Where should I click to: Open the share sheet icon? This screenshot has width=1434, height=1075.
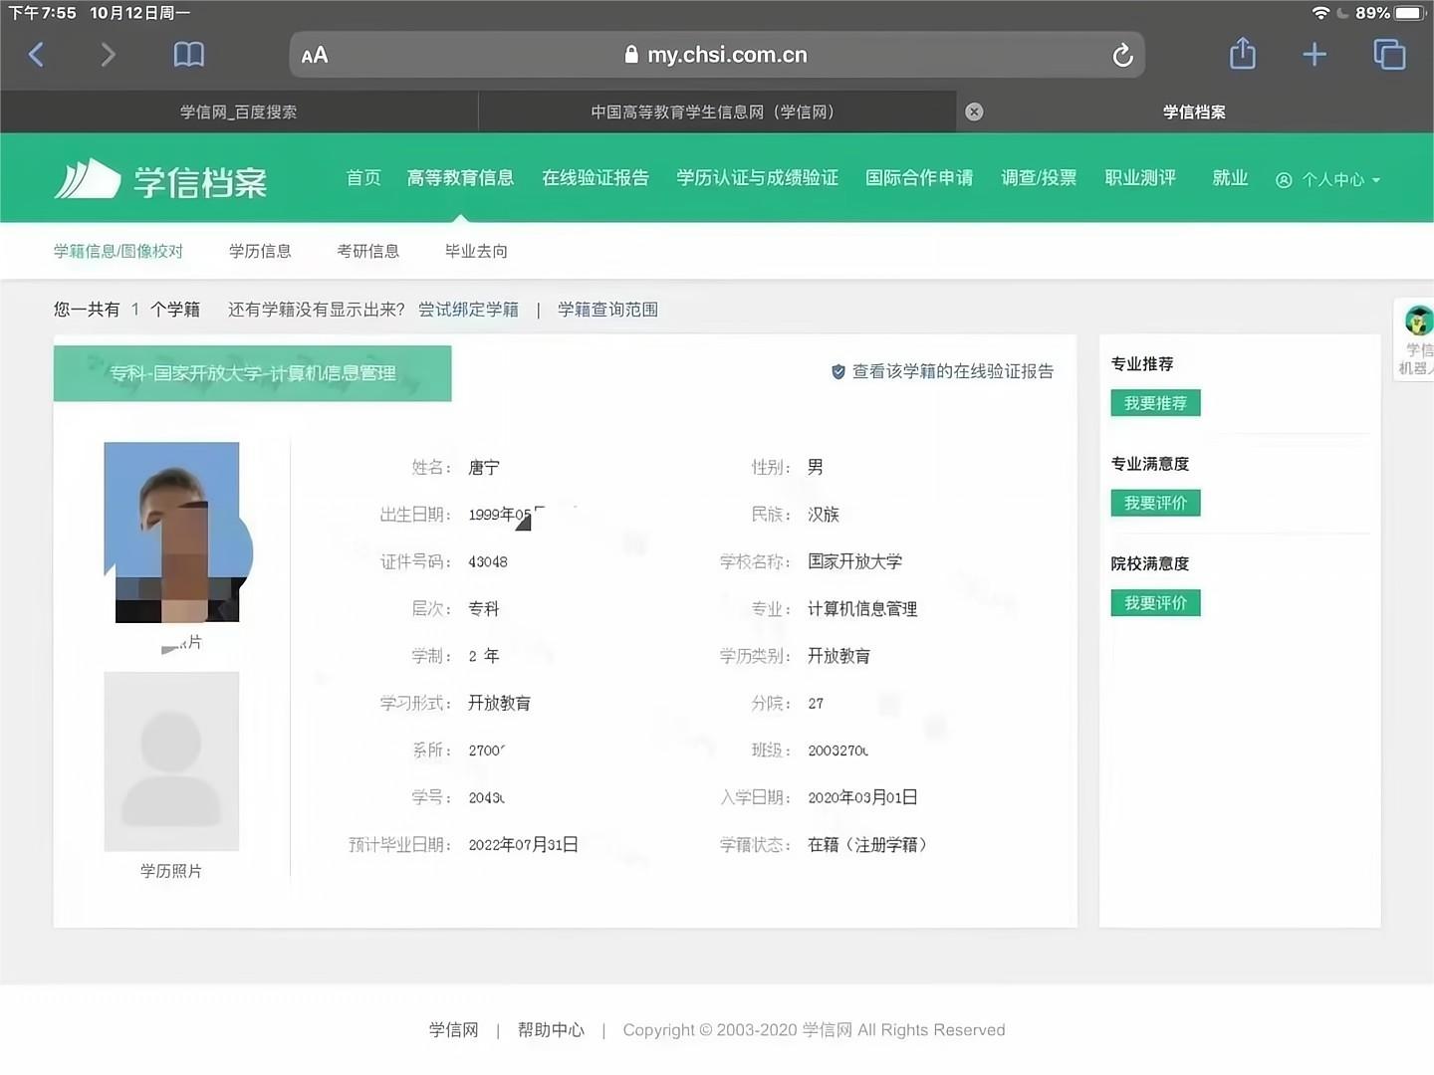(x=1242, y=54)
